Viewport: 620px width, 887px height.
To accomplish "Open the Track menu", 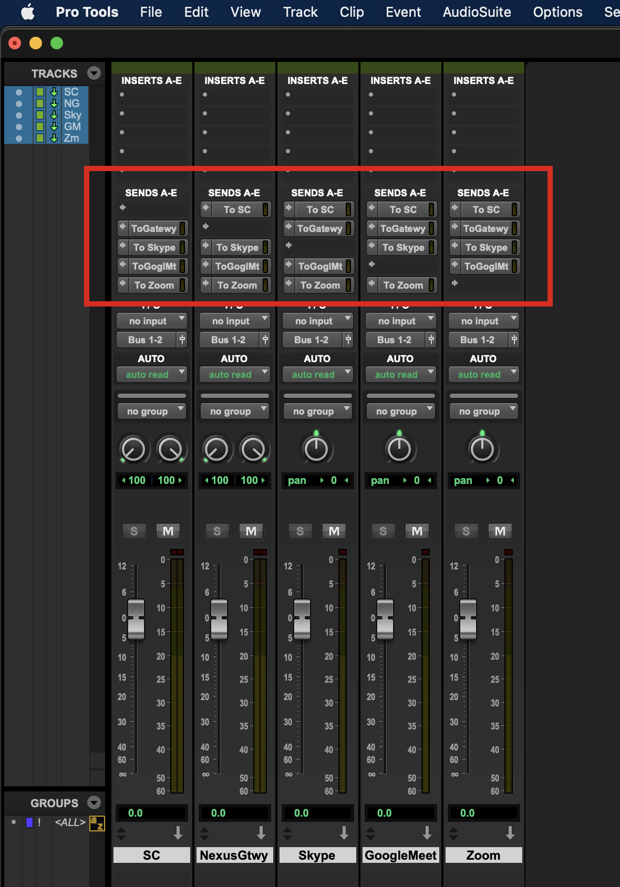I will (x=300, y=12).
